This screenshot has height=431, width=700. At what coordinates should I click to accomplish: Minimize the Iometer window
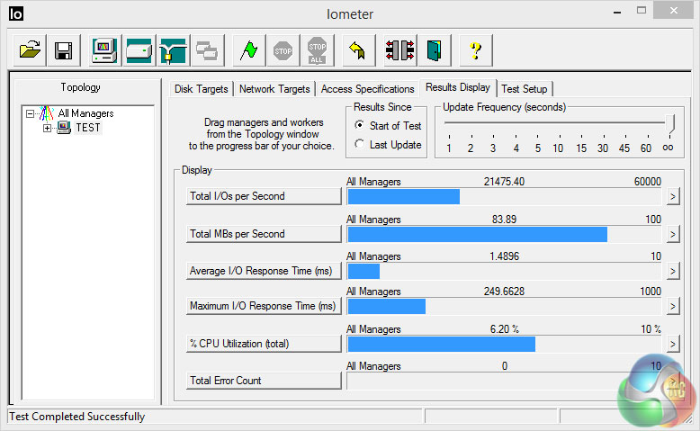[617, 11]
